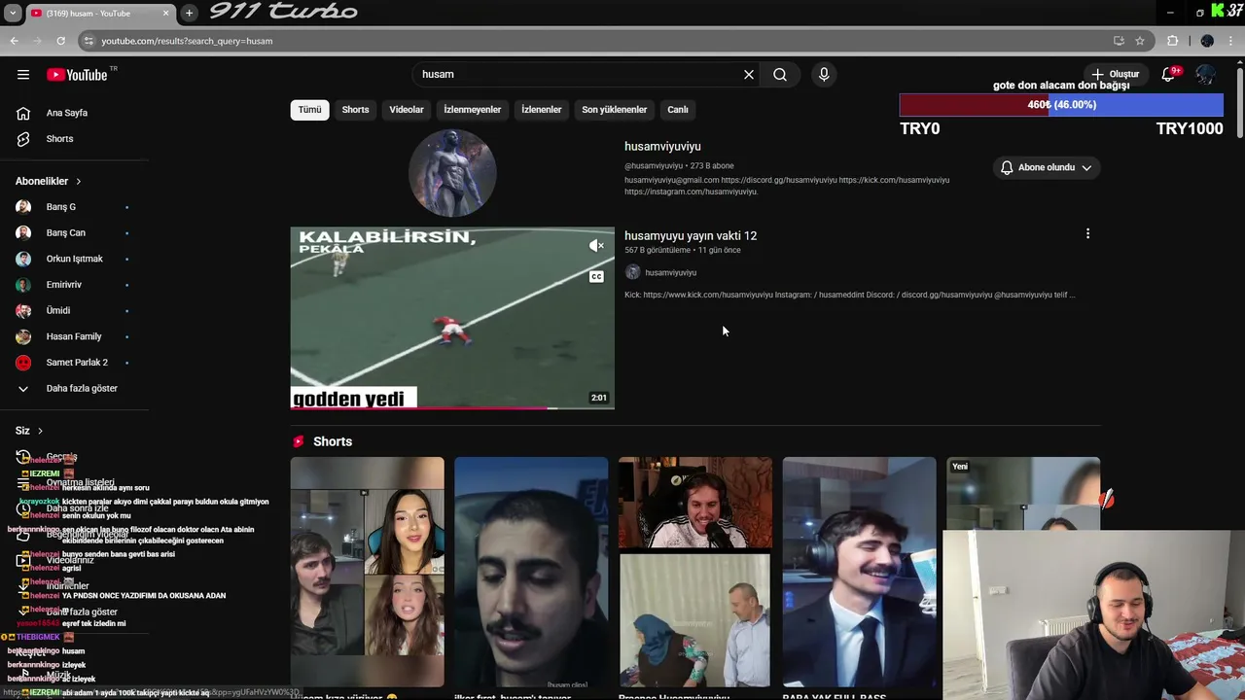Viewport: 1245px width, 700px height.
Task: Open husamviyuviyu channel name link
Action: 662,147
